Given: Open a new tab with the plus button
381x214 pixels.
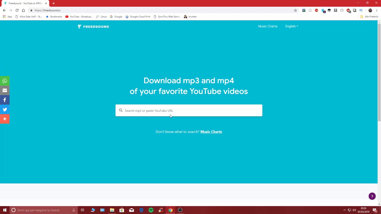Looking at the screenshot, I should 54,3.
